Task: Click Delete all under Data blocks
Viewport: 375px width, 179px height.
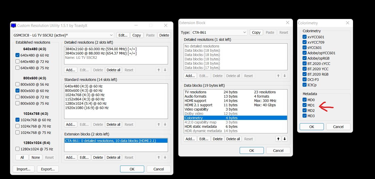Action: pyautogui.click(x=233, y=139)
